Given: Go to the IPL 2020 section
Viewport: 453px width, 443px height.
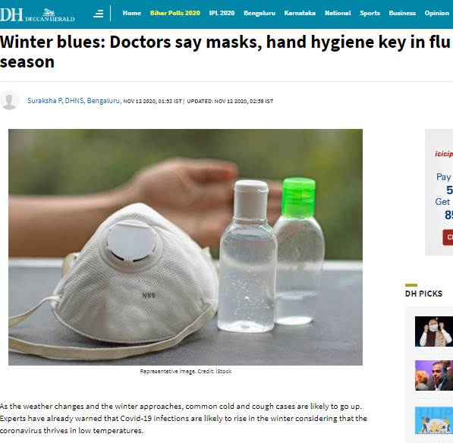Looking at the screenshot, I should 222,13.
